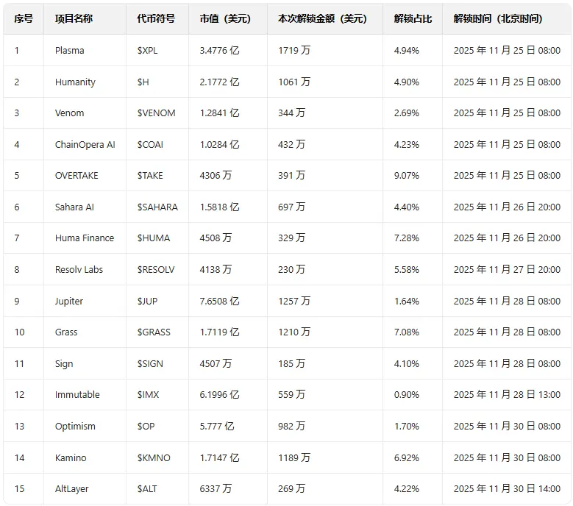This screenshot has height=506, width=573.
Task: Select Jupiter's 7.6508 亿 market cap
Action: pos(219,302)
